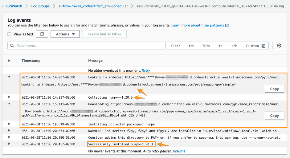Go to Log groups breadcrumb
The width and height of the screenshot is (290, 158).
pos(40,6)
